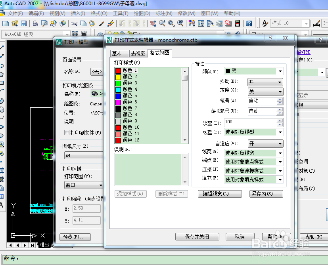This screenshot has height=265, width=328.
Task: Select the Circle draw tool in left toolbar
Action: pos(2,101)
